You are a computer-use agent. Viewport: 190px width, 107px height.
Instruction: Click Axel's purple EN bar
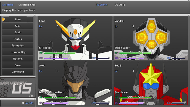pyautogui.click(x=56, y=103)
